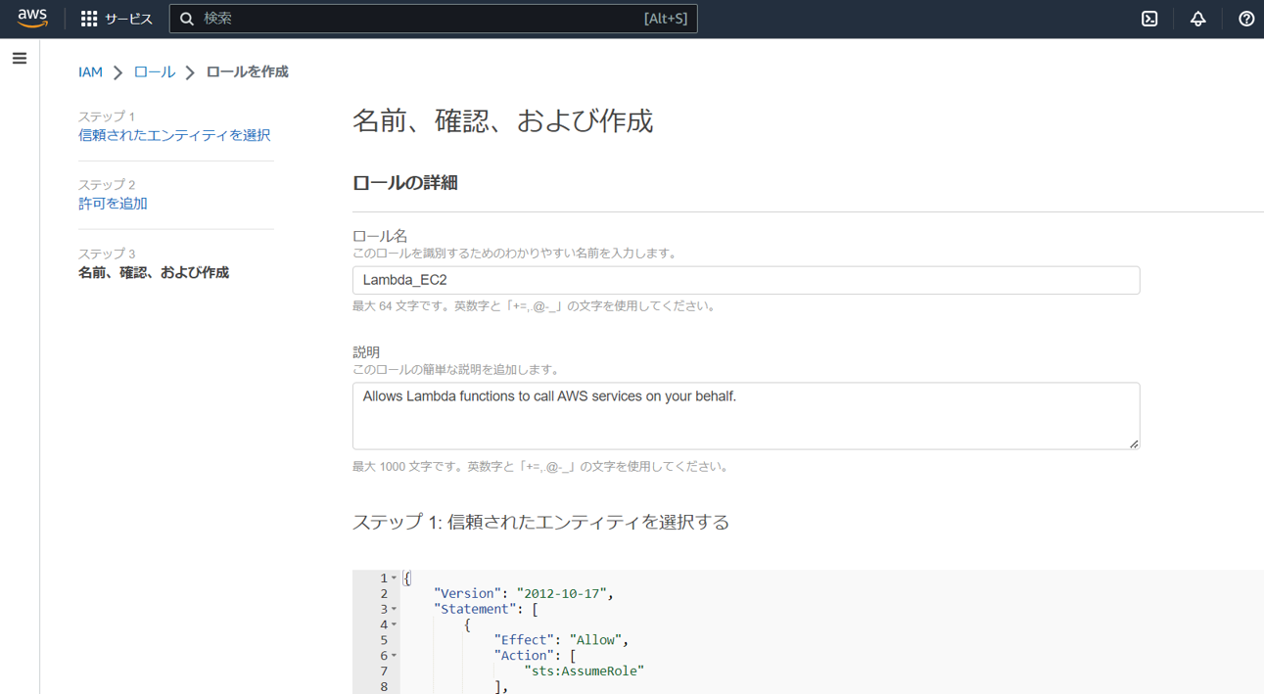Navigate to the IAM breadcrumb

click(90, 72)
